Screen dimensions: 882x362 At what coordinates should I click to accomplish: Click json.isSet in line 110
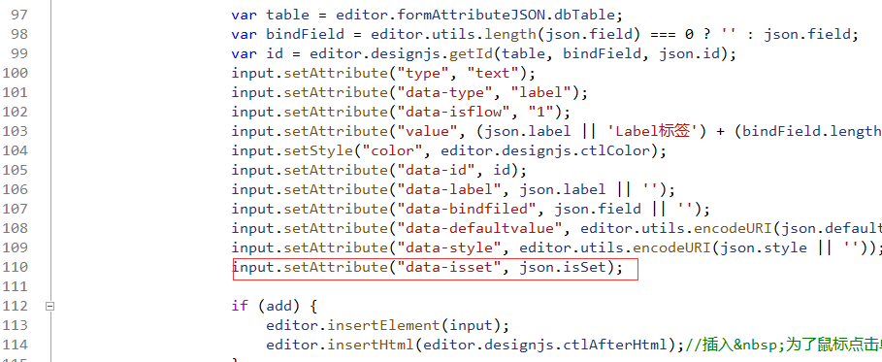563,268
